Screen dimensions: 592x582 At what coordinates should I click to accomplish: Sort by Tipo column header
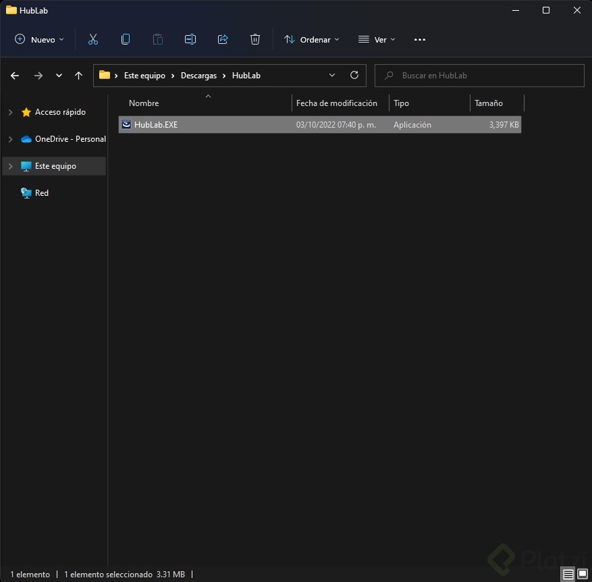429,103
